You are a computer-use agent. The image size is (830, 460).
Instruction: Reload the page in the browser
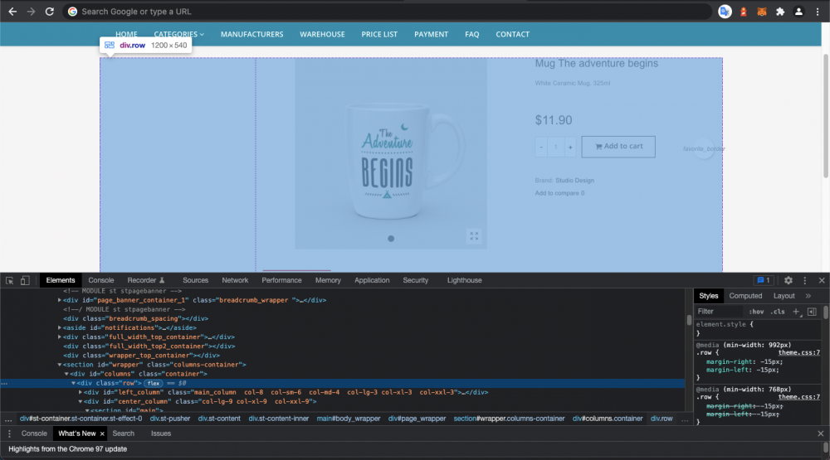tap(50, 12)
